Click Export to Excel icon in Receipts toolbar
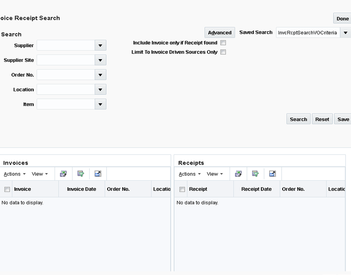351x275 pixels. point(238,174)
